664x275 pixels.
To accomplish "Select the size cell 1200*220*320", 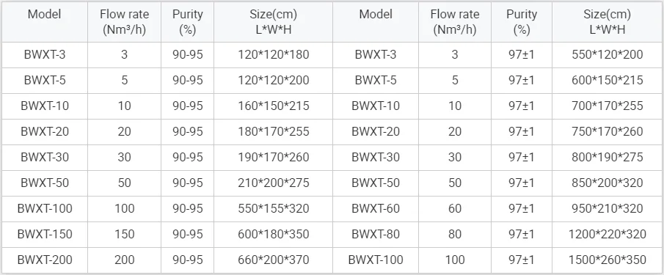I will [608, 234].
